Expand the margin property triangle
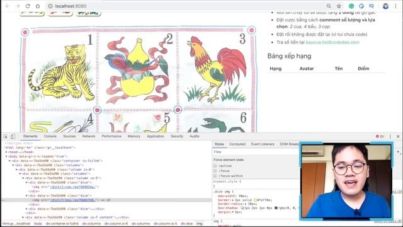Viewport: 403px width, 227px height. click(232, 212)
